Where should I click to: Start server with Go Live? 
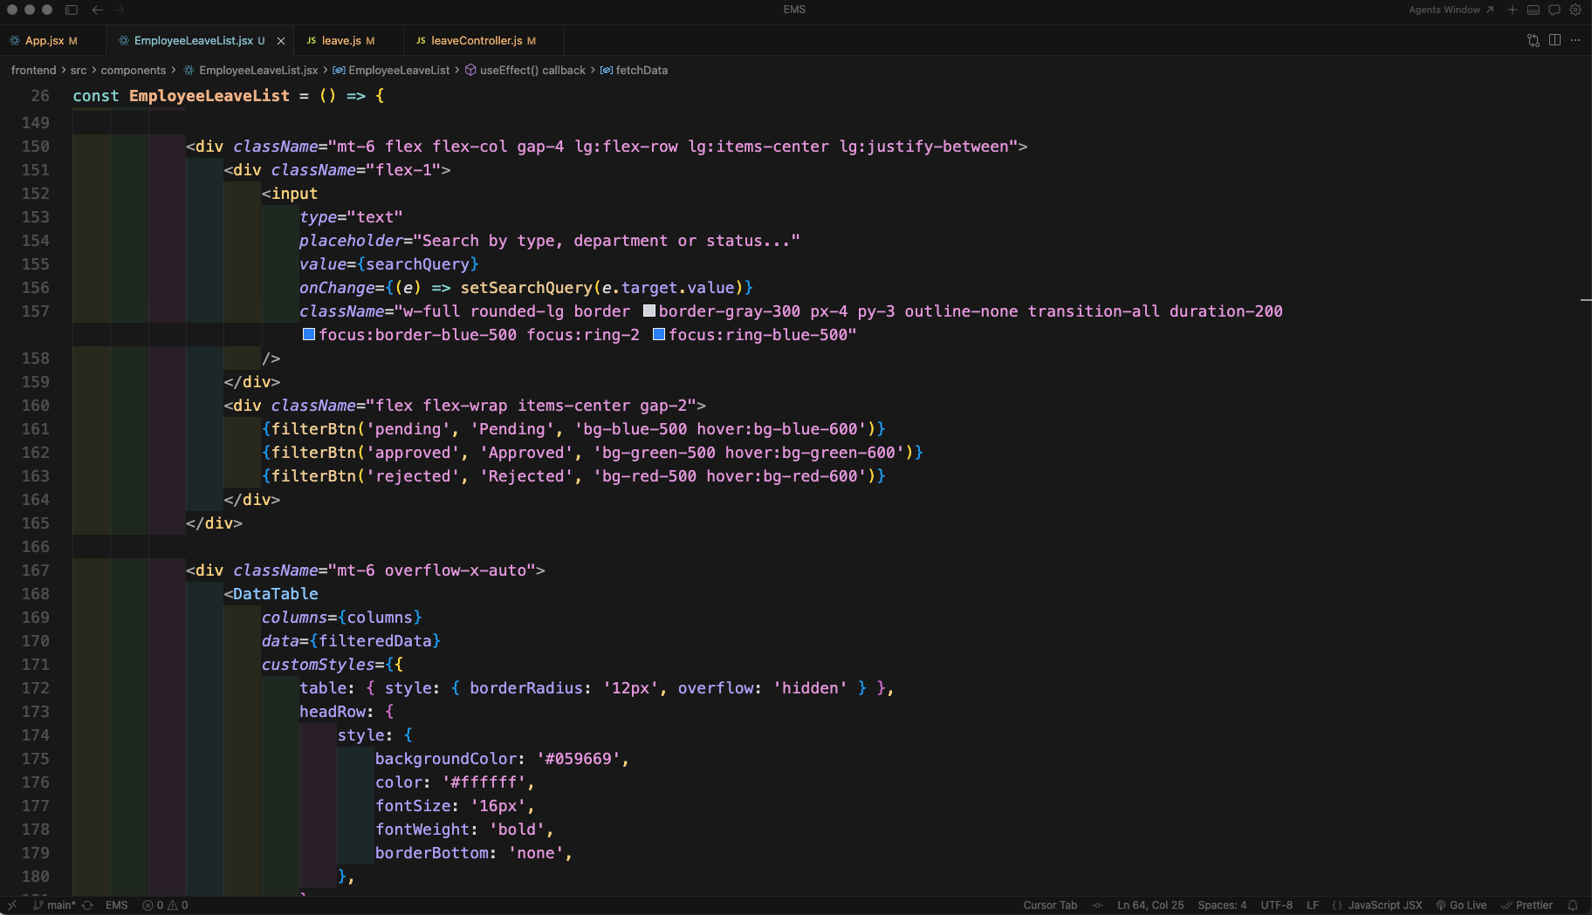pyautogui.click(x=1461, y=905)
